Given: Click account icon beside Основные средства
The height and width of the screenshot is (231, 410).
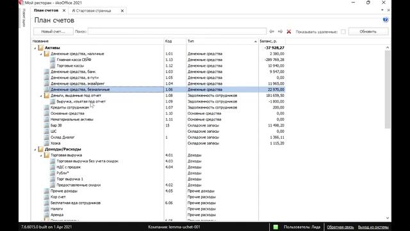Looking at the screenshot, I should (47, 114).
